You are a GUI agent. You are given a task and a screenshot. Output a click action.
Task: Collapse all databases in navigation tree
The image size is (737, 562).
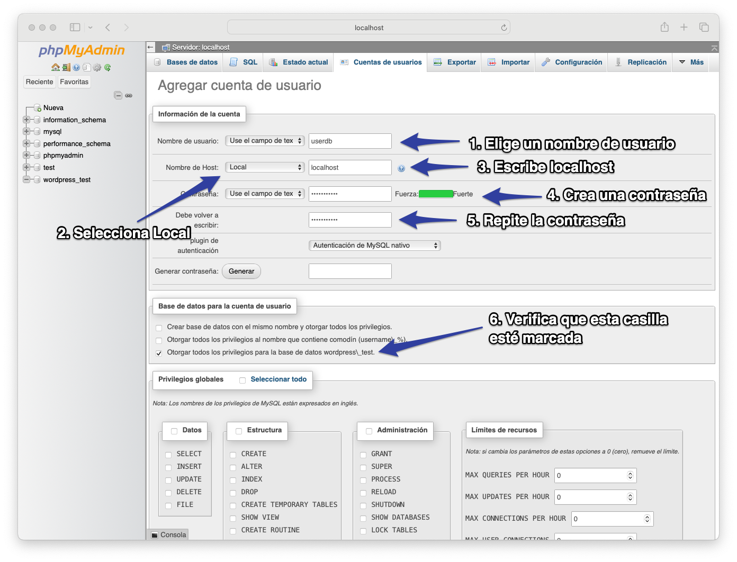118,95
